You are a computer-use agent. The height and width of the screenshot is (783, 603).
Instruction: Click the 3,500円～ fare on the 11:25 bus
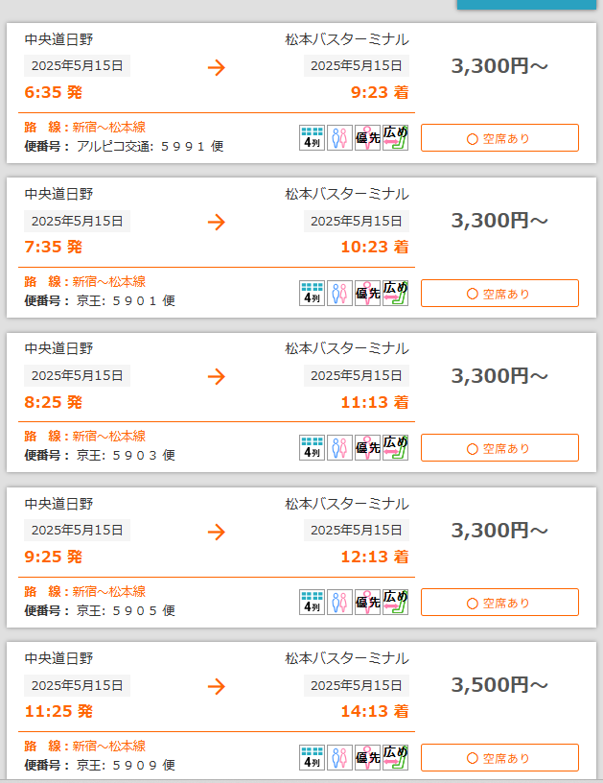[499, 685]
